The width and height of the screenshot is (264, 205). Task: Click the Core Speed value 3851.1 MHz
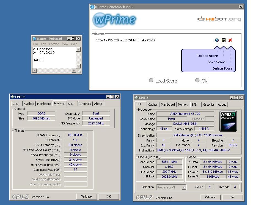click(169, 162)
